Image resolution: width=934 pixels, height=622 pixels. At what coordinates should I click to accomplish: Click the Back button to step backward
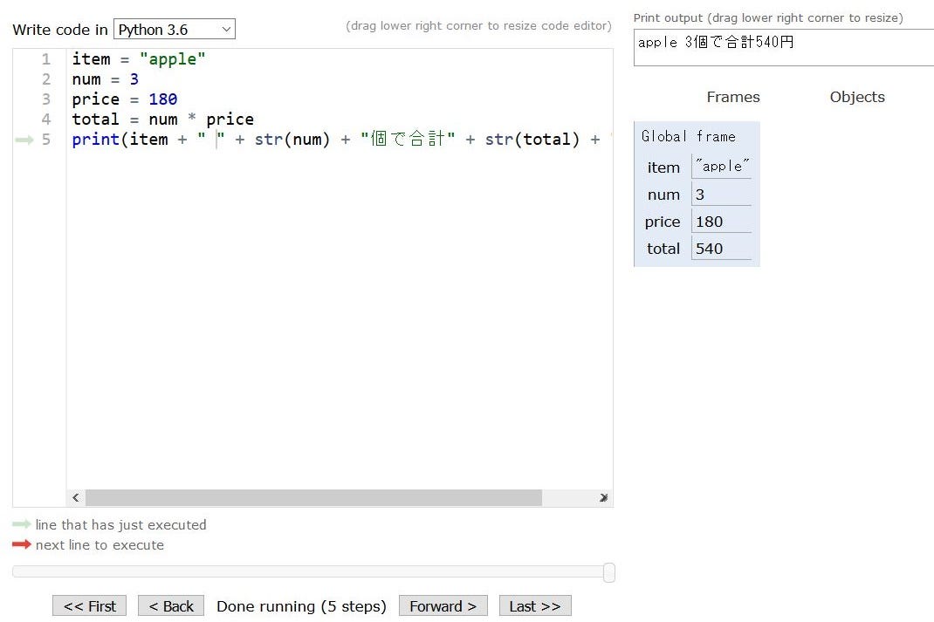pyautogui.click(x=170, y=605)
